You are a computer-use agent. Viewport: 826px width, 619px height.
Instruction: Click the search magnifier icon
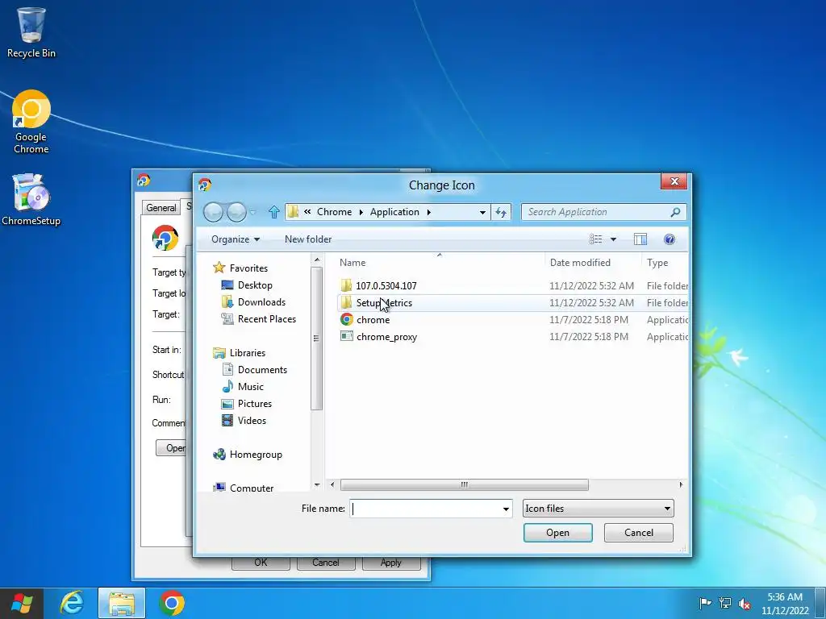point(675,212)
